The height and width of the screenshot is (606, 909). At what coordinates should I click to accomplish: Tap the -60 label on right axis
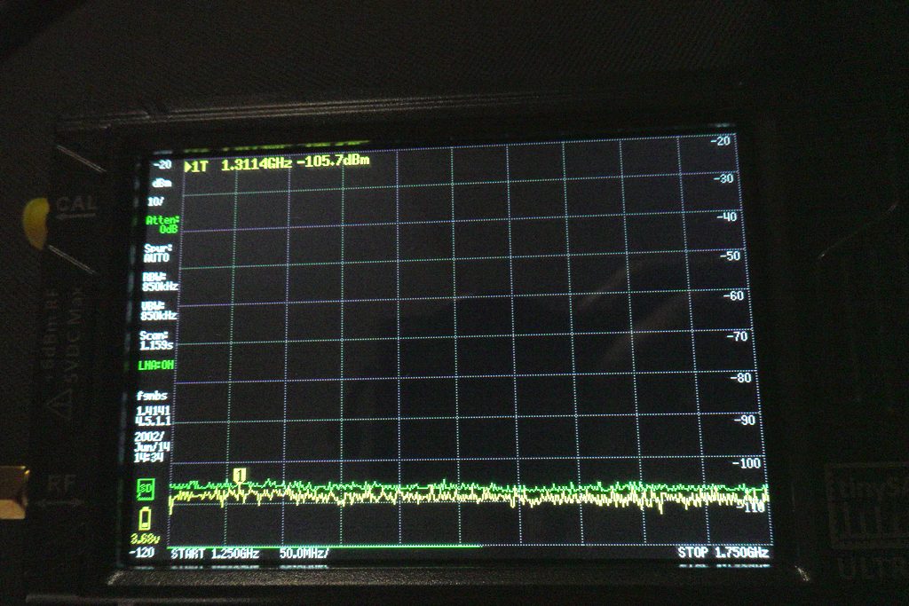(x=733, y=295)
